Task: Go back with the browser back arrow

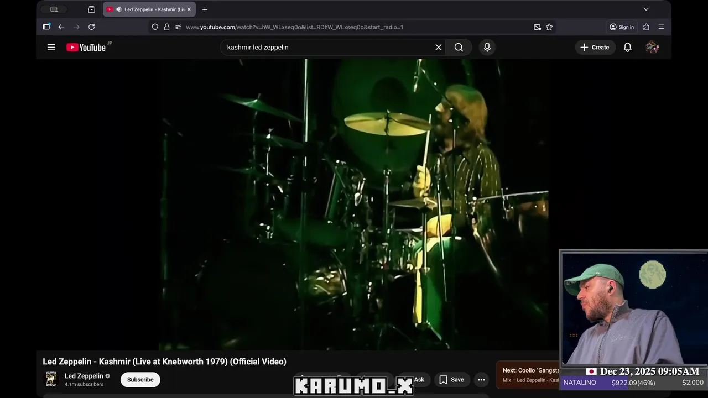Action: (x=61, y=27)
